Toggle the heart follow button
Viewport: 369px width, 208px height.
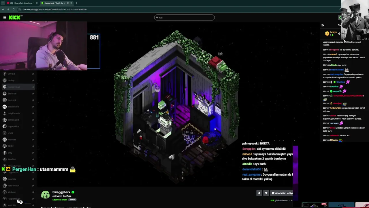pyautogui.click(x=266, y=193)
